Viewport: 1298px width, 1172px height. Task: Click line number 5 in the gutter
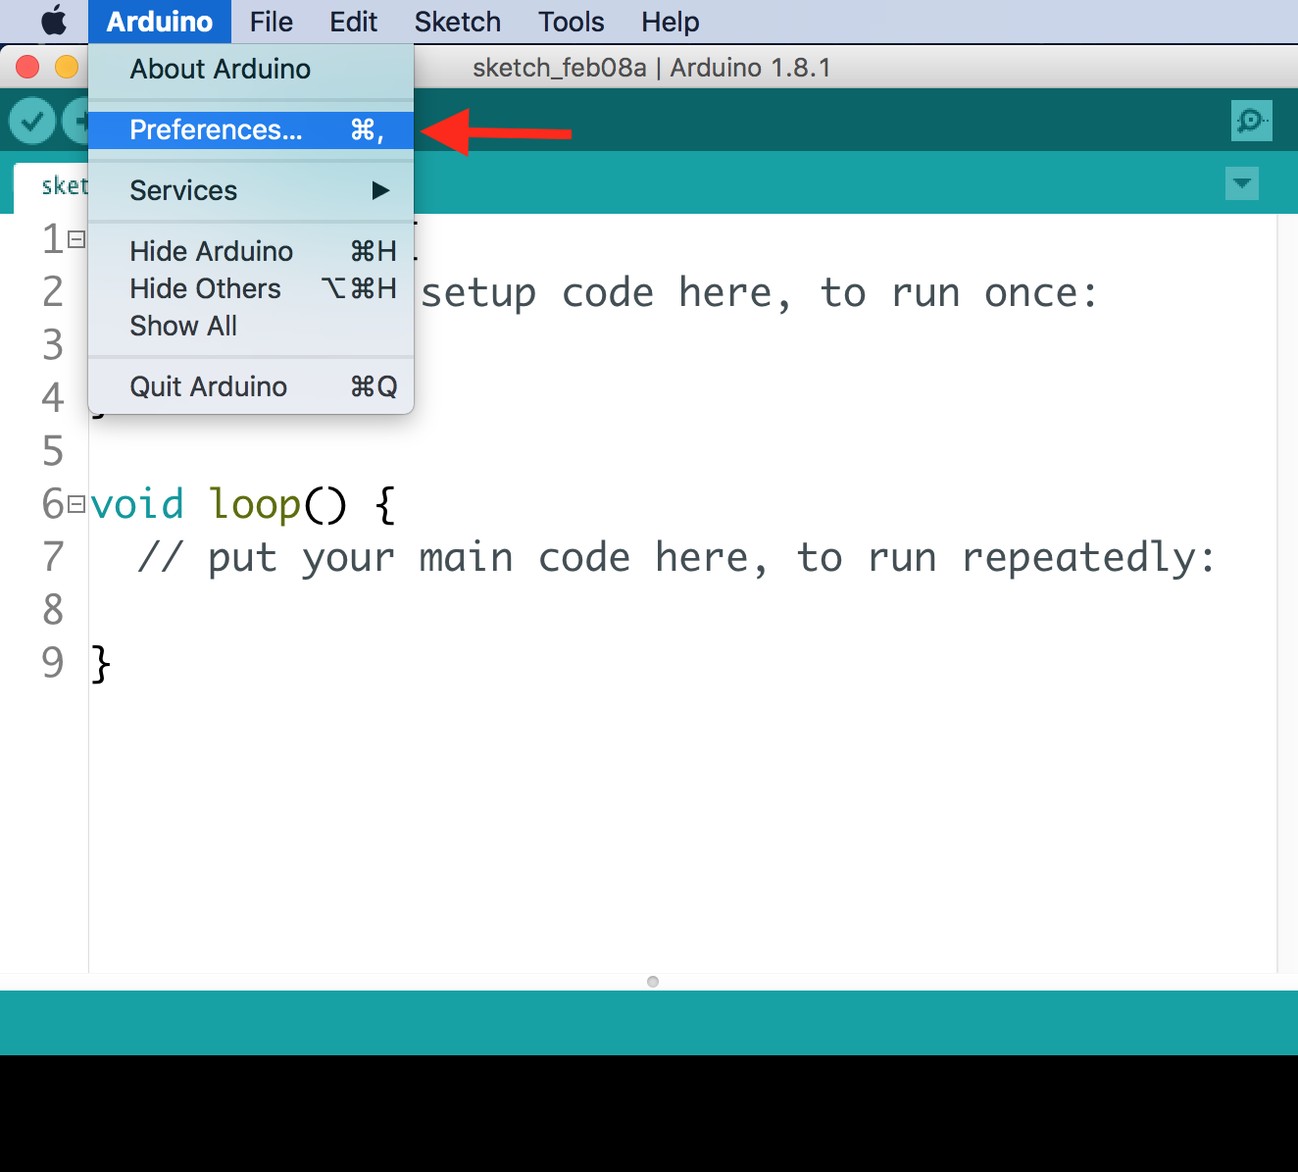[x=53, y=451]
